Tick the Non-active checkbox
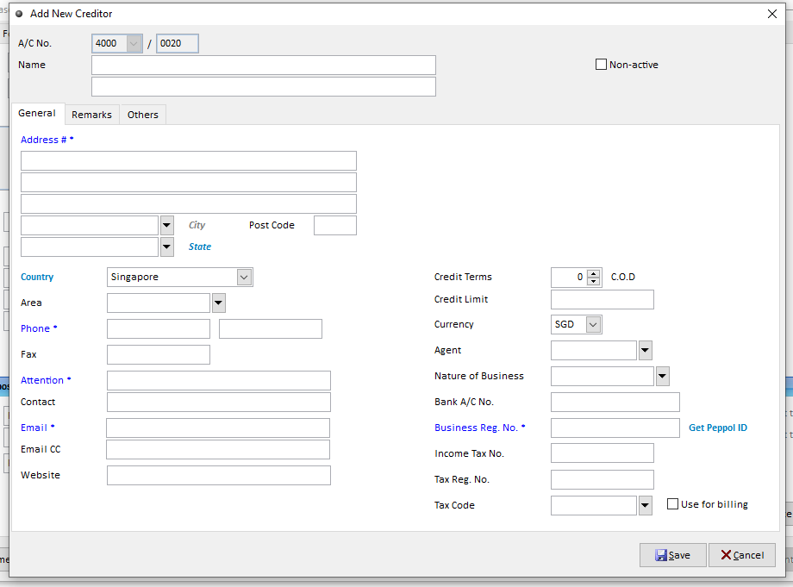The width and height of the screenshot is (793, 587). point(601,65)
